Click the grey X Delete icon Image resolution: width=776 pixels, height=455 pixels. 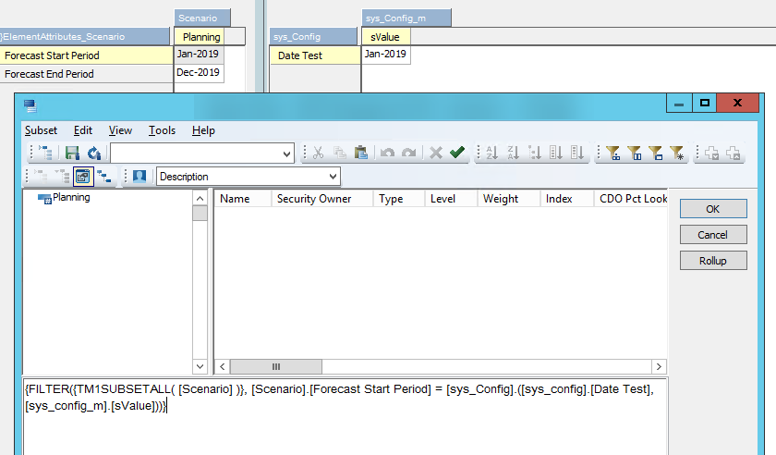[x=435, y=153]
